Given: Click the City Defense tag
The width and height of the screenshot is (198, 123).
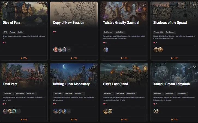Looking at the screenshot, I should pyautogui.click(x=120, y=94).
